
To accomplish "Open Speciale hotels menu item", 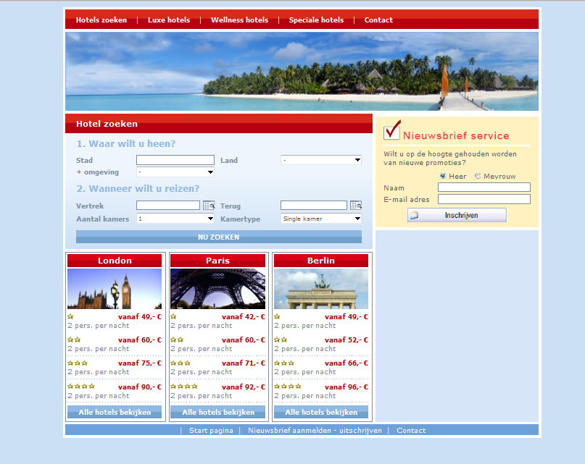I will coord(316,20).
